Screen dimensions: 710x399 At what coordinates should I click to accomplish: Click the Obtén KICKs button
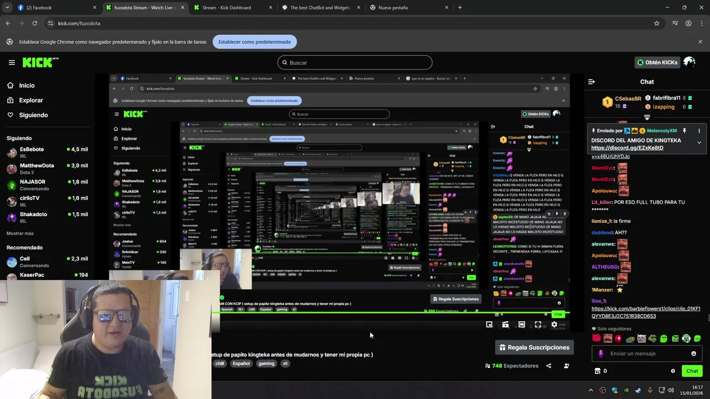click(657, 63)
